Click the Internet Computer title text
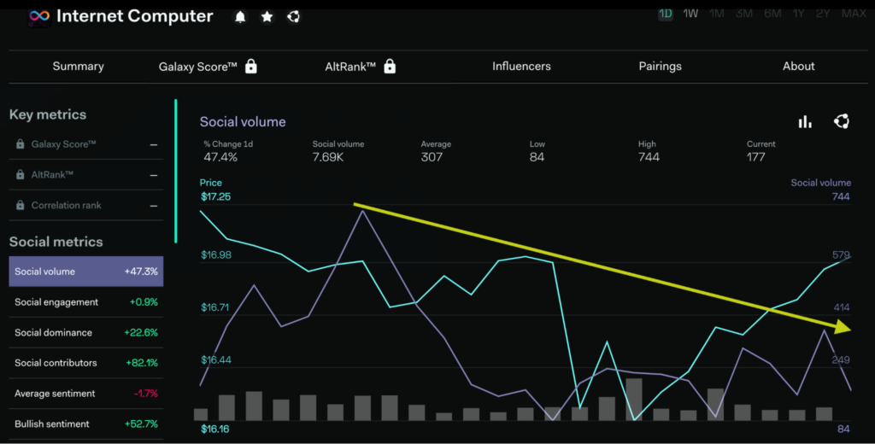The width and height of the screenshot is (875, 444). (135, 16)
